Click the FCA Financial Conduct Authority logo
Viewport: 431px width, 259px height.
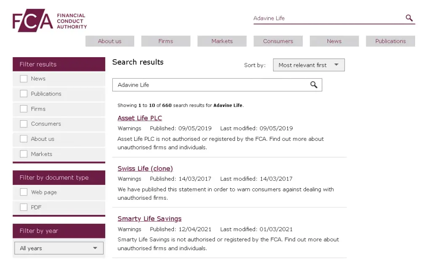(x=50, y=20)
